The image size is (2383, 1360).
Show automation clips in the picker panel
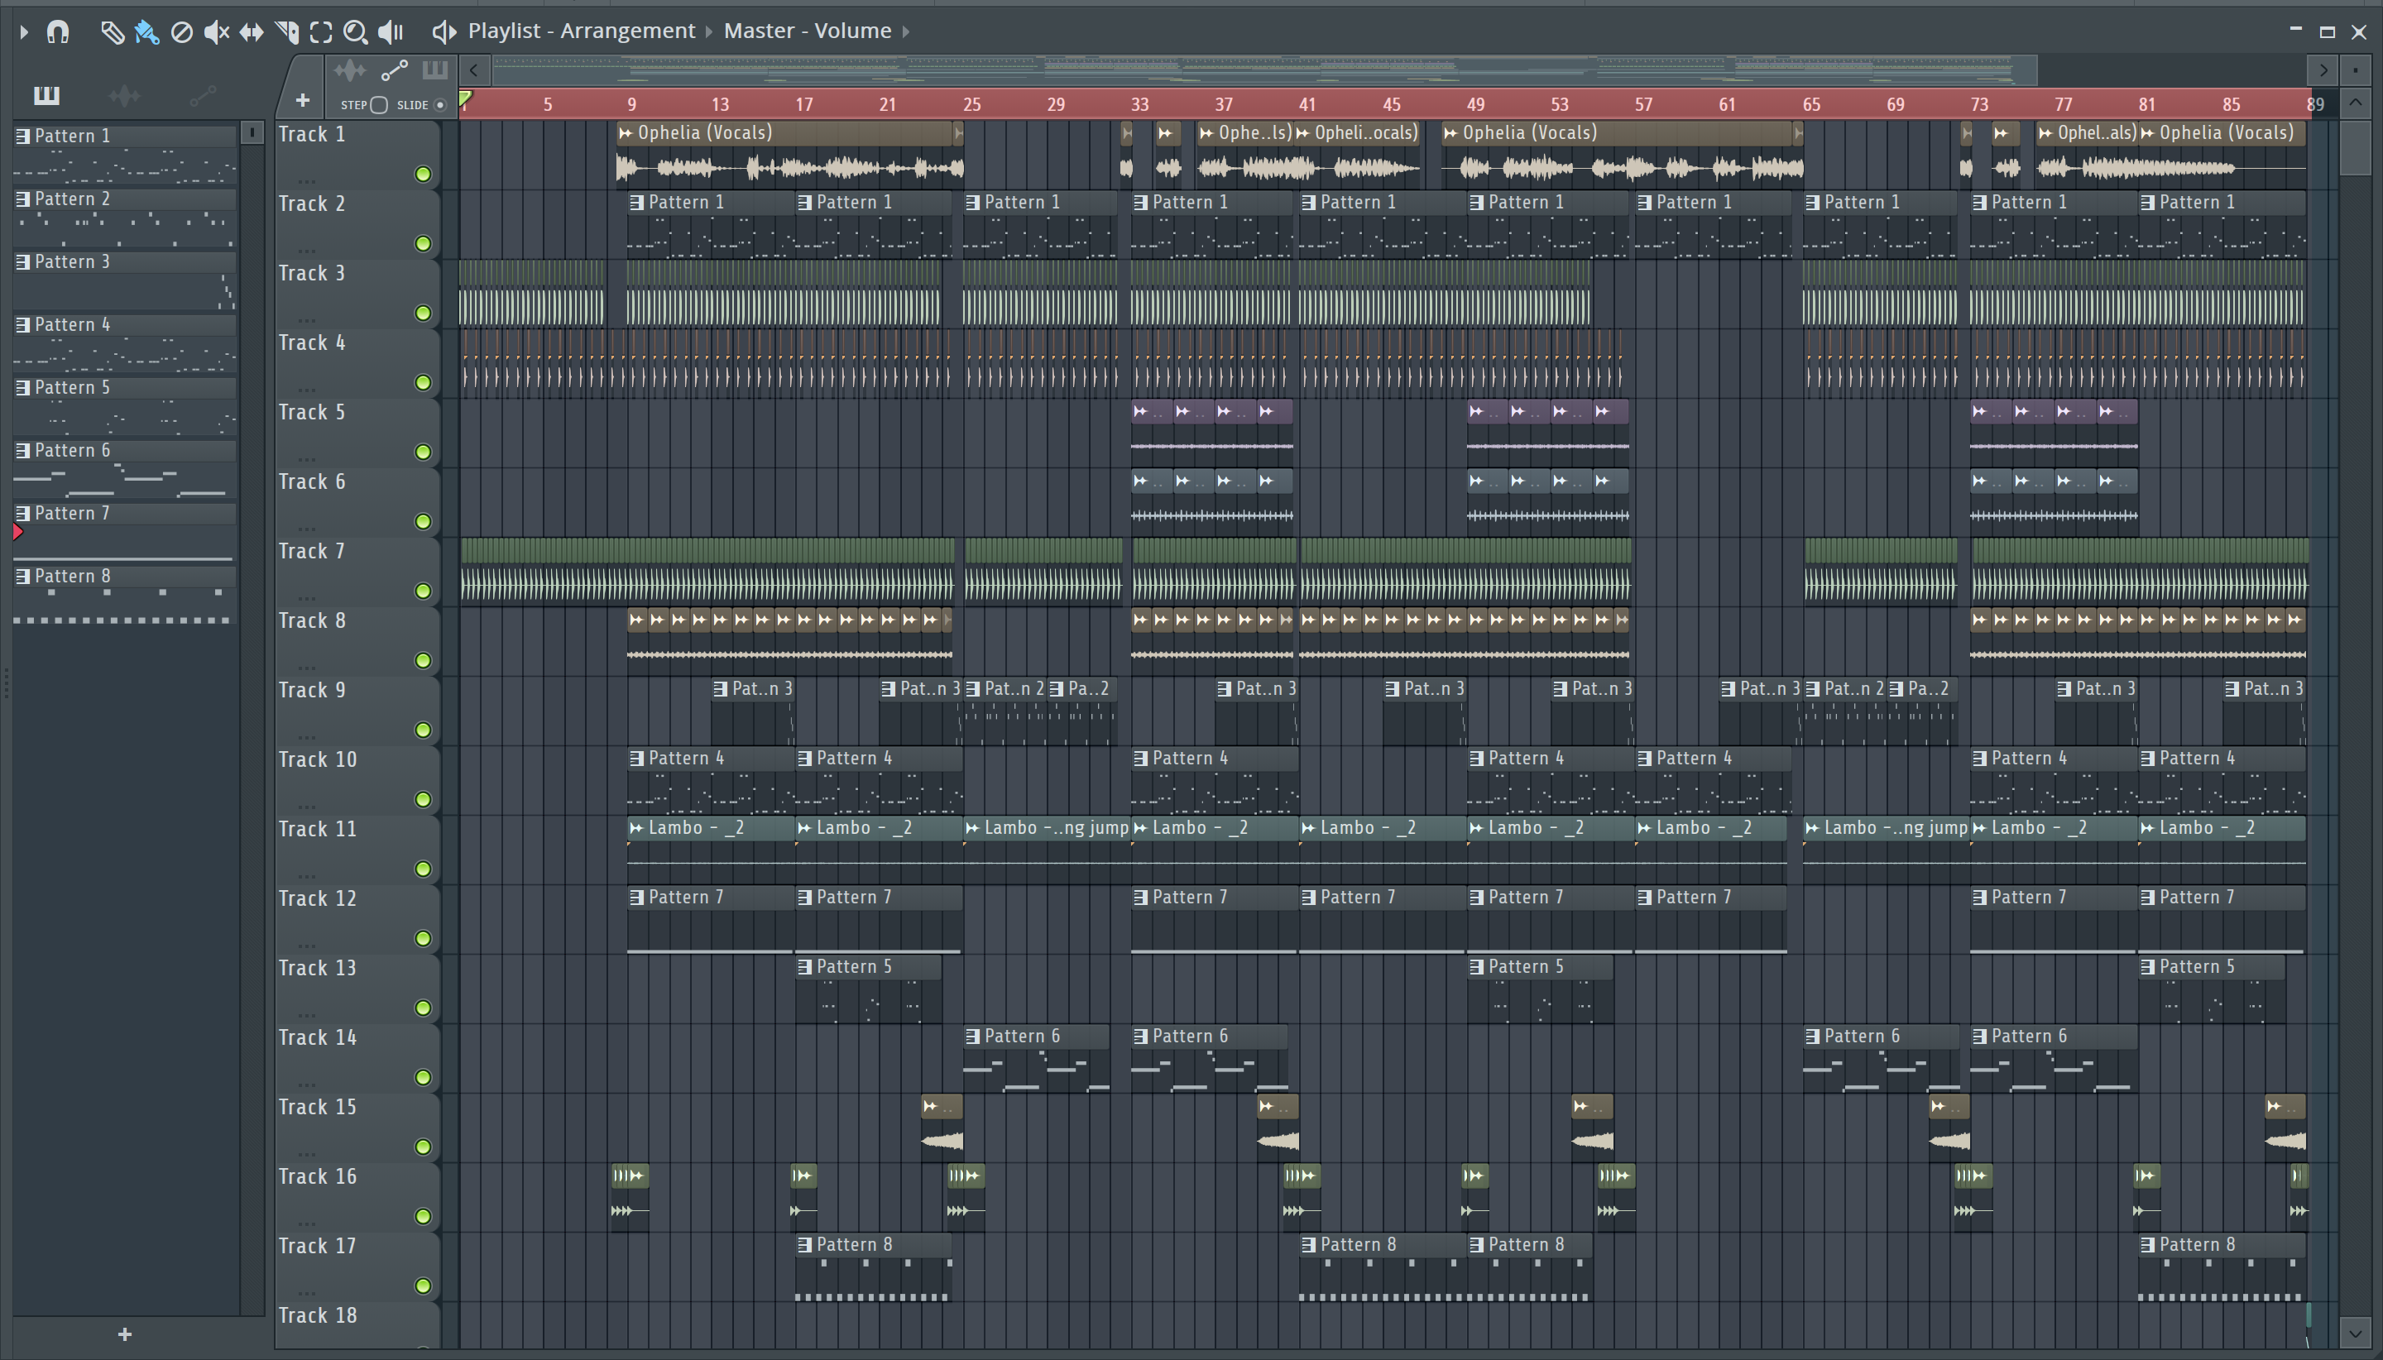[203, 94]
